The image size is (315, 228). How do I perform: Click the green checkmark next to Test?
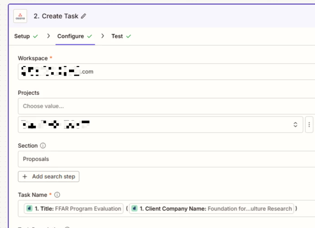128,36
